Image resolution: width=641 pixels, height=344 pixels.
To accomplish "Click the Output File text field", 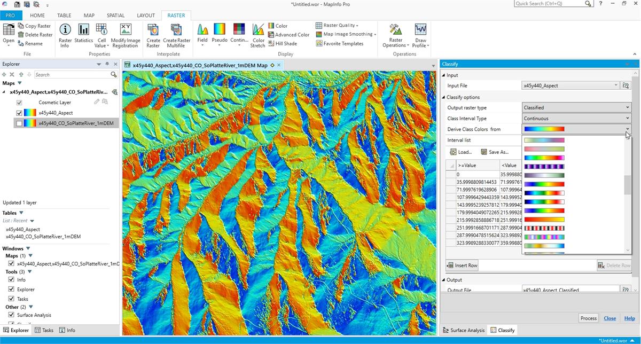I will point(570,290).
